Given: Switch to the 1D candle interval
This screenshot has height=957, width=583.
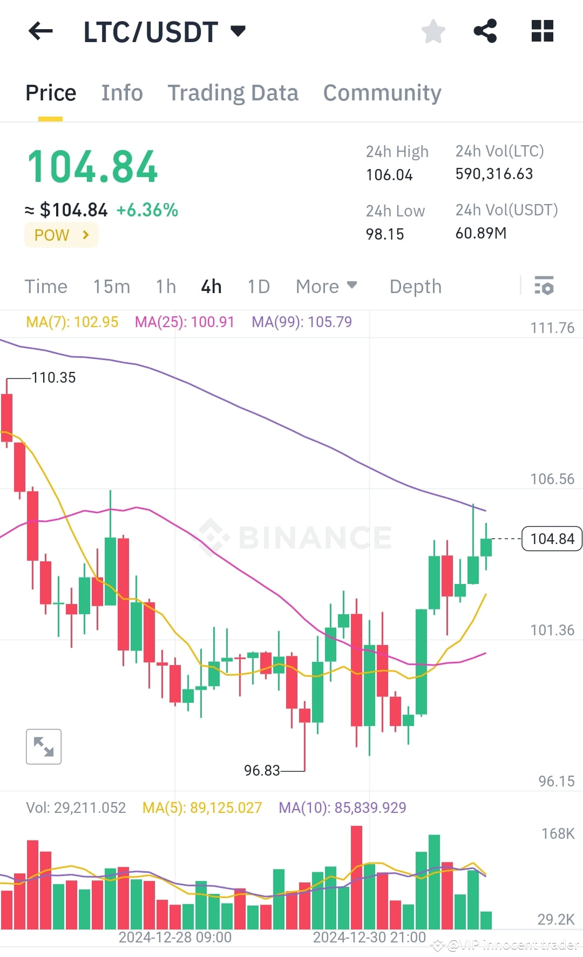Looking at the screenshot, I should point(258,286).
